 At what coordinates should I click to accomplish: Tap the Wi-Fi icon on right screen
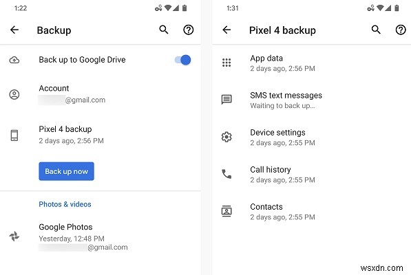[x=380, y=8]
